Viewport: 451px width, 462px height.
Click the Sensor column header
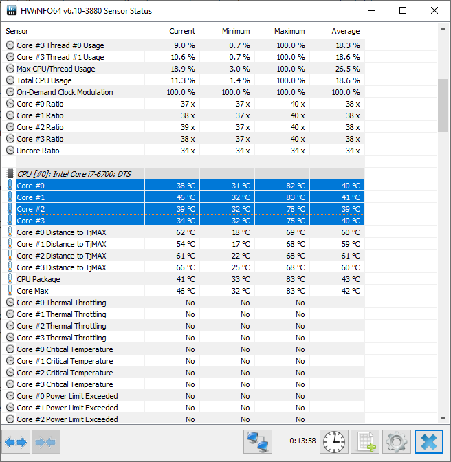(73, 31)
